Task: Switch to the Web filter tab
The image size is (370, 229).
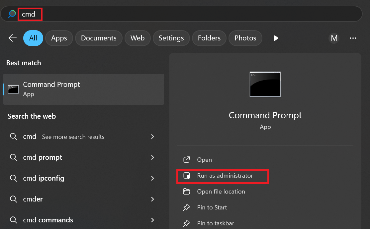Action: 137,38
